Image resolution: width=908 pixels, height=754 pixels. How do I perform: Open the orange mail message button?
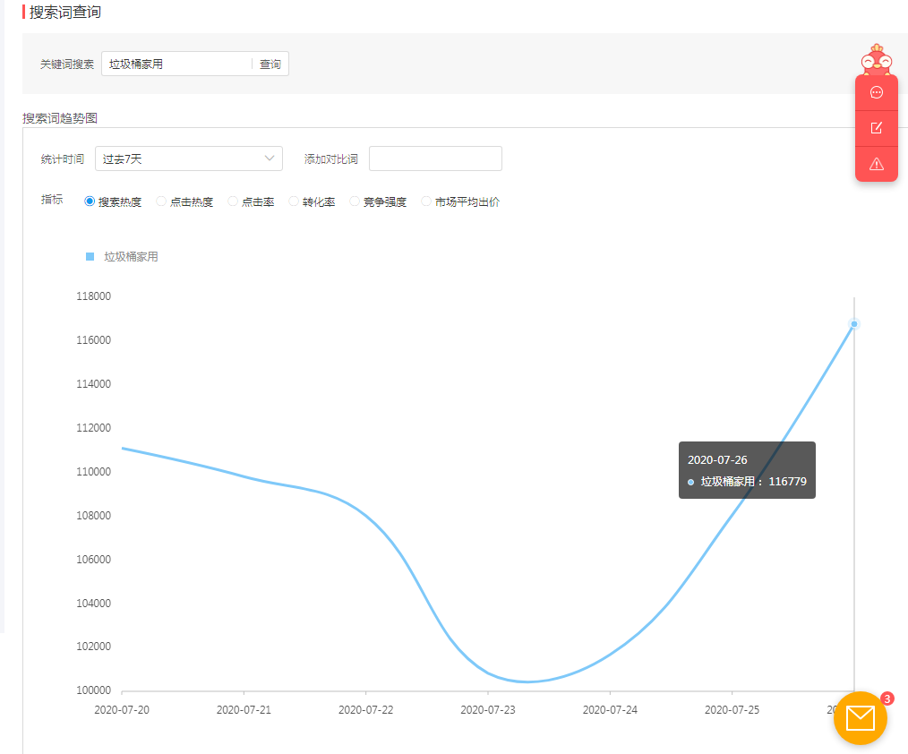860,718
